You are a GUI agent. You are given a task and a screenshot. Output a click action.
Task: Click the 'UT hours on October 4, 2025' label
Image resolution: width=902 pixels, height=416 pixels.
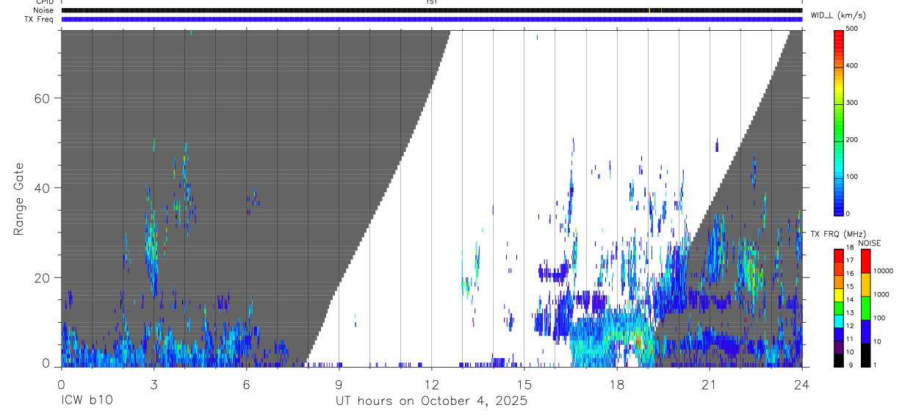pos(432,401)
